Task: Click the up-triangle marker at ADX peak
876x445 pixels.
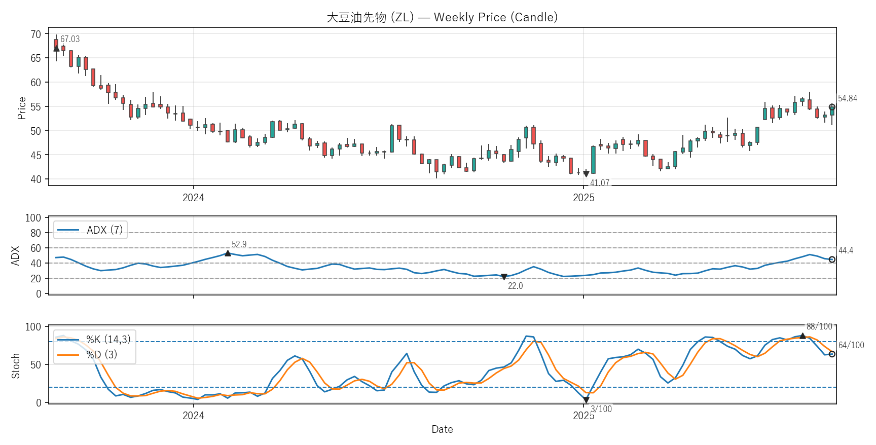Action: click(228, 253)
